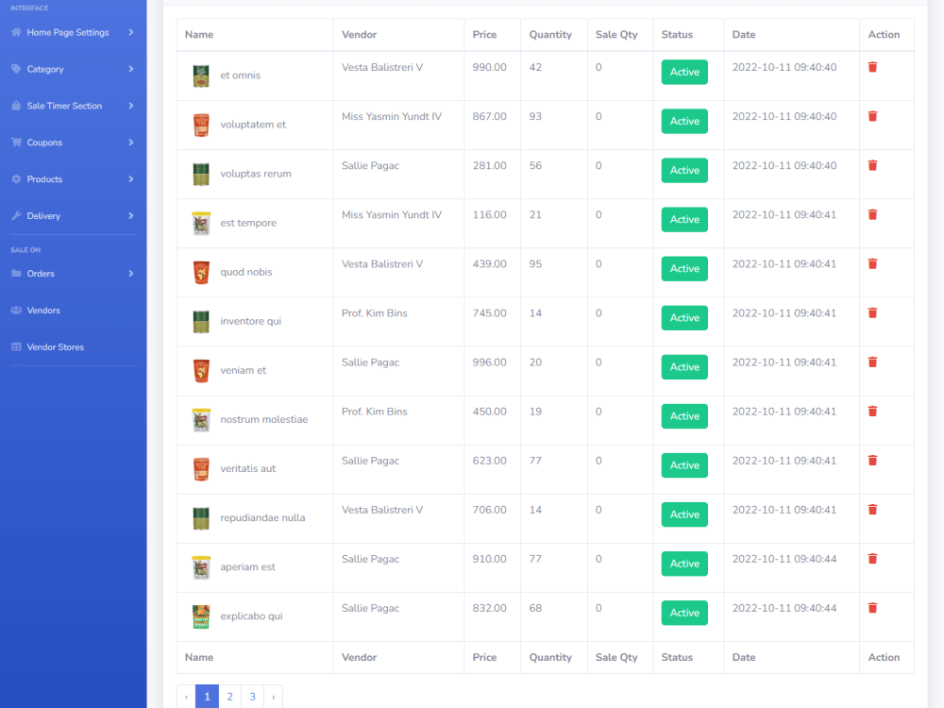Expand the Coupons submenu chevron

(x=130, y=143)
